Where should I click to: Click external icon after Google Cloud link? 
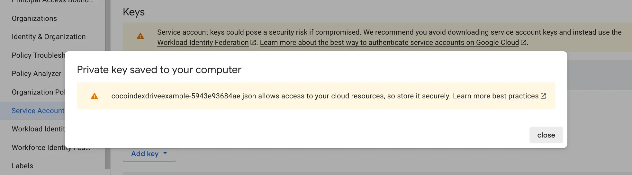click(x=523, y=43)
